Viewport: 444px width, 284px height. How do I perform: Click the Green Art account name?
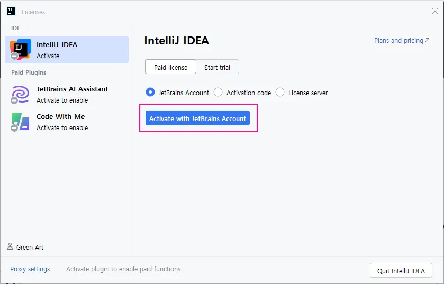(x=30, y=247)
